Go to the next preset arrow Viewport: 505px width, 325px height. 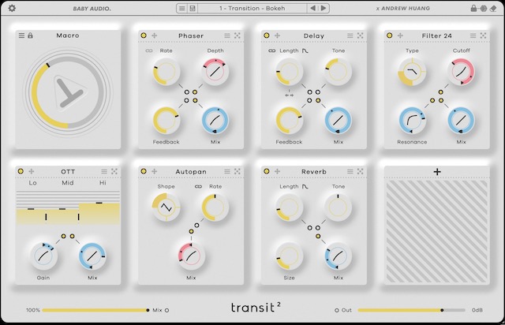[323, 9]
